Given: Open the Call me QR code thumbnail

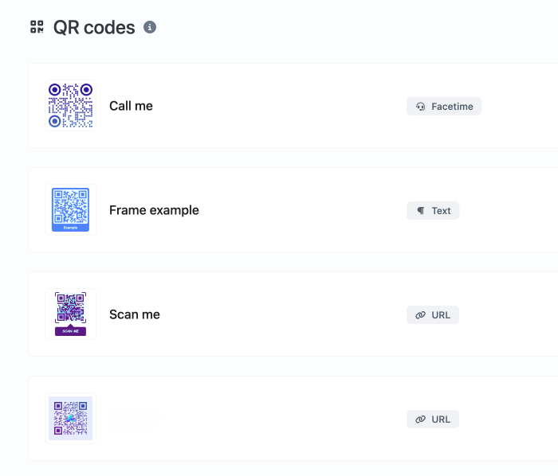Looking at the screenshot, I should pos(70,106).
